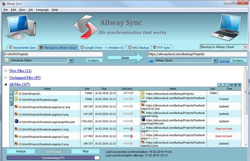Click single up-arrow button above the table
The height and width of the screenshot is (161, 250).
pos(227,85)
